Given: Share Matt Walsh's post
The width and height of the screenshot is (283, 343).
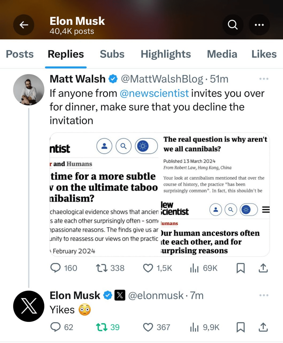Looking at the screenshot, I should [263, 268].
